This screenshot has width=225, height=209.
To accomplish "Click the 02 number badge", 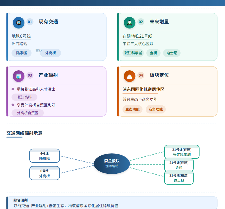I will 141,22.
